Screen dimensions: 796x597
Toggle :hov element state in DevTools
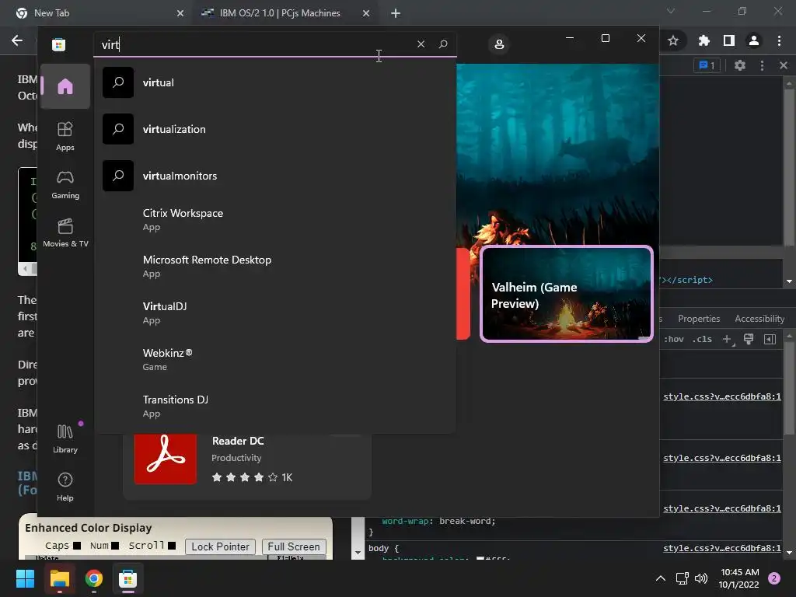tap(674, 339)
